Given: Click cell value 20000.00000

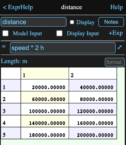Looking at the screenshot, I should coord(45,85).
